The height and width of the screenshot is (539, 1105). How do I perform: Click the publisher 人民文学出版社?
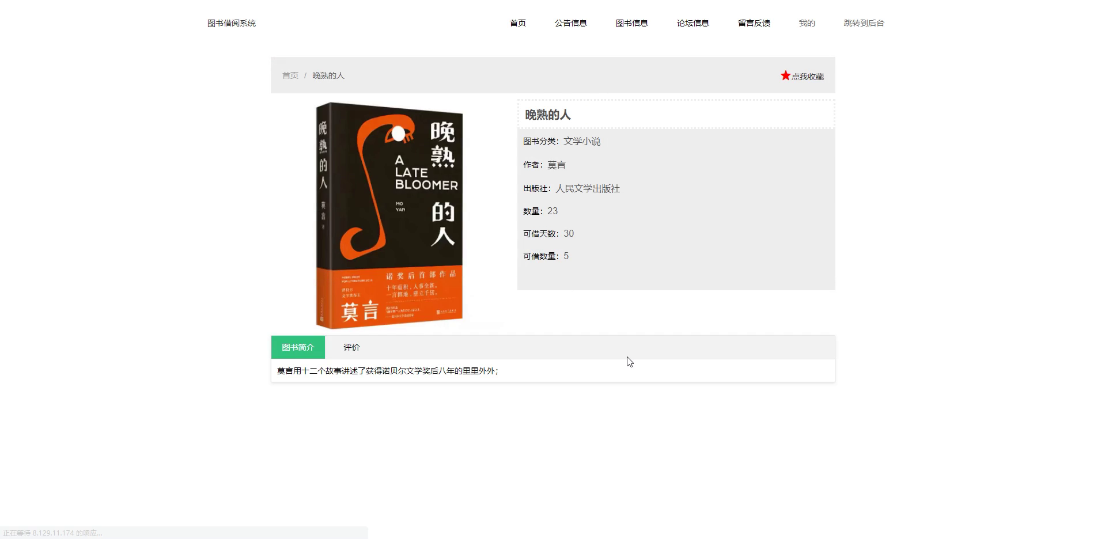click(x=588, y=188)
